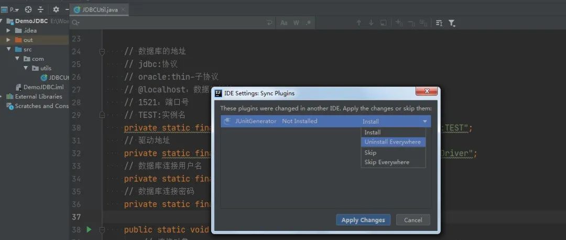Hide the Project tool window
The image size is (566, 240).
point(67,9)
